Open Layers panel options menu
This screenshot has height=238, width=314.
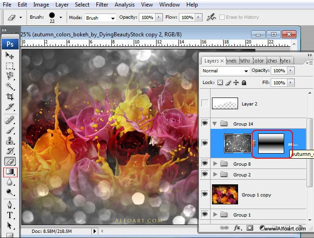click(x=310, y=63)
